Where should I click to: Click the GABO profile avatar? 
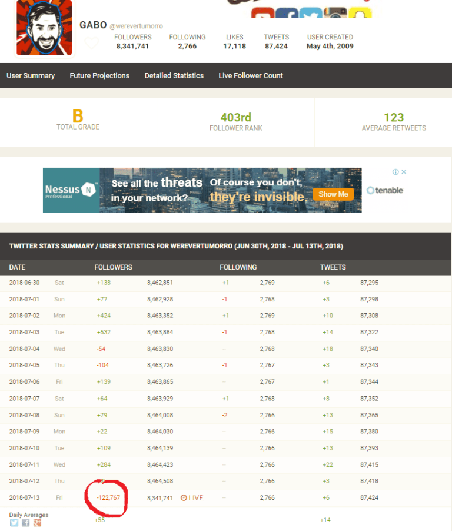pos(44,27)
